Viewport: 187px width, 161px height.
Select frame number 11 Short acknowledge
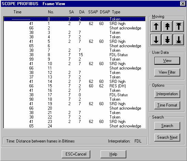coord(74,68)
